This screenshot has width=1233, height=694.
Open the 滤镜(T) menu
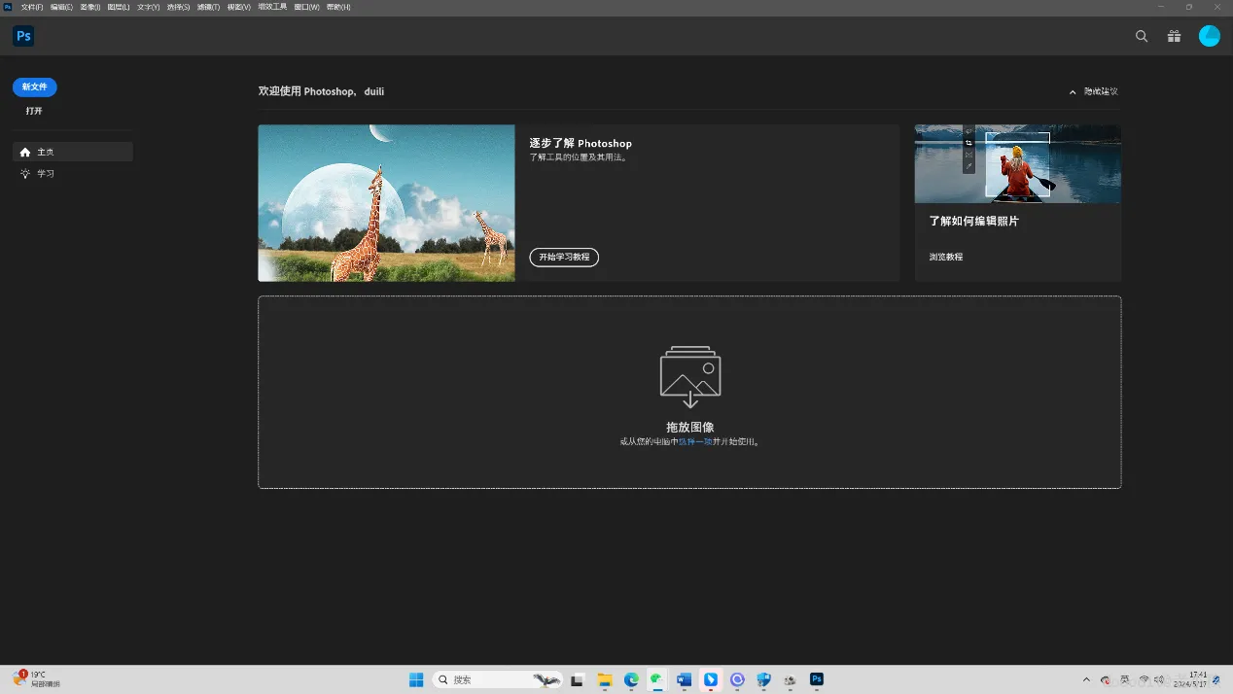click(208, 7)
